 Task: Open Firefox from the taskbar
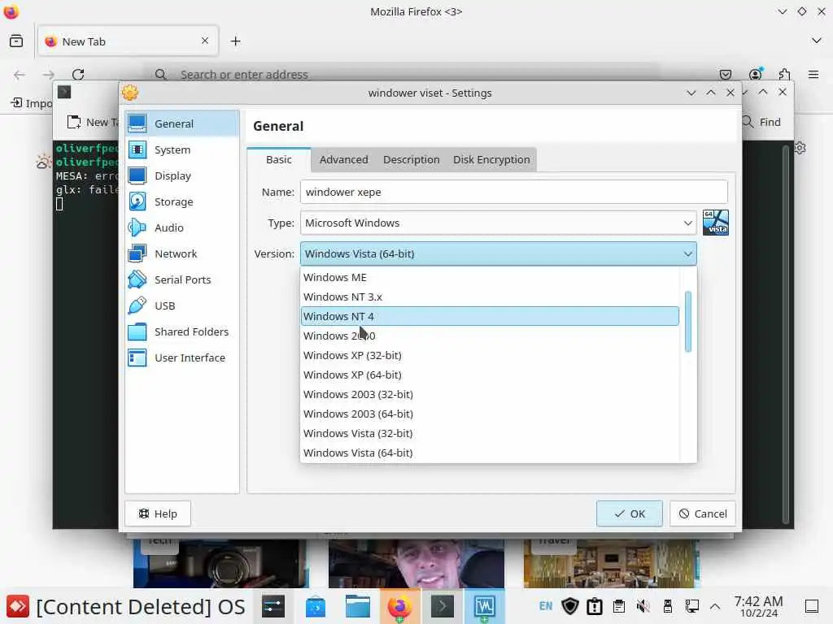(x=399, y=606)
